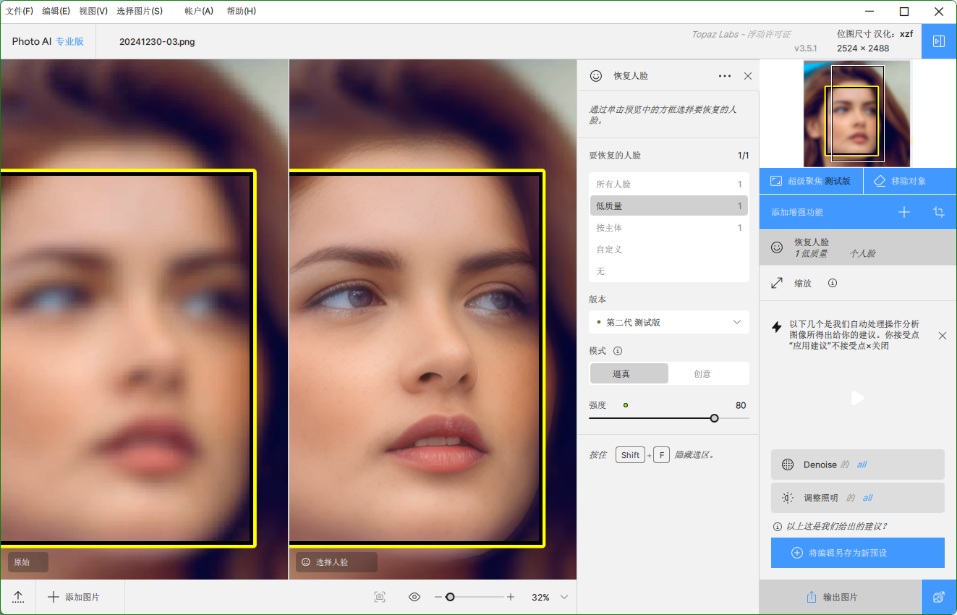
Task: Select the 缩放 enhancement row
Action: tap(858, 283)
